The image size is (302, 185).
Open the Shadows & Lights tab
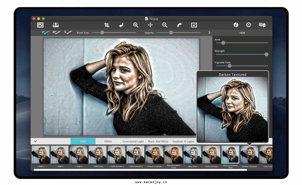click(183, 141)
